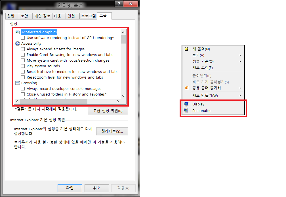Click the Display monitor icon
The image size is (286, 197).
pos(186,104)
